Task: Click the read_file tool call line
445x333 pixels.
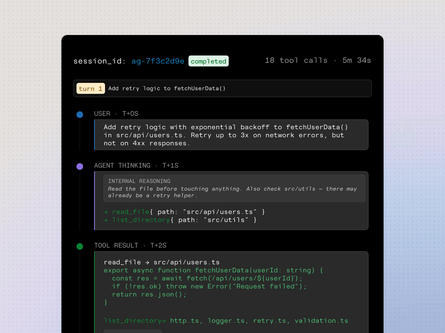Action: [184, 212]
